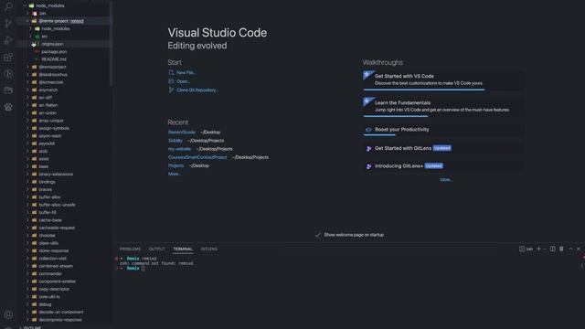
Task: Open the Solidity recent project
Action: click(175, 140)
